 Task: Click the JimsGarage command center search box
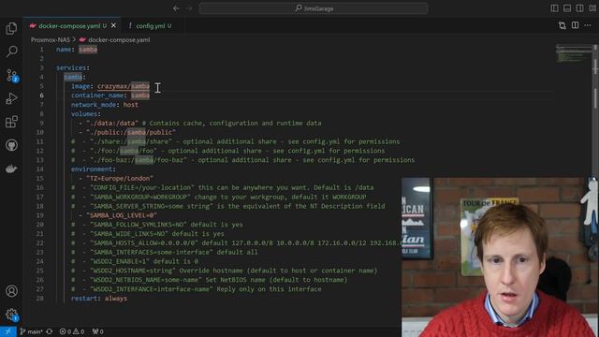click(314, 8)
